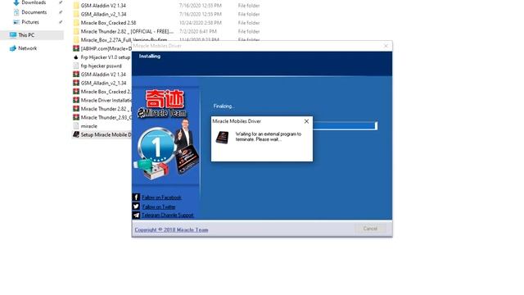Click the GSM Aladdin V2 1.34 archive icon
The height and width of the screenshot is (295, 524).
pyautogui.click(x=76, y=75)
